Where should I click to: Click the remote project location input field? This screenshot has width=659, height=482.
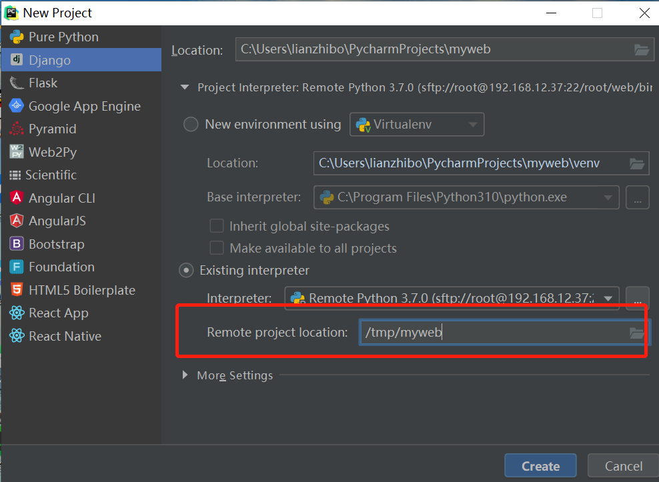tap(494, 333)
